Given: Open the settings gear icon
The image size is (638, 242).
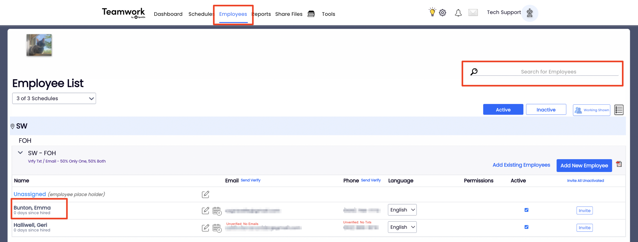Looking at the screenshot, I should pos(443,13).
